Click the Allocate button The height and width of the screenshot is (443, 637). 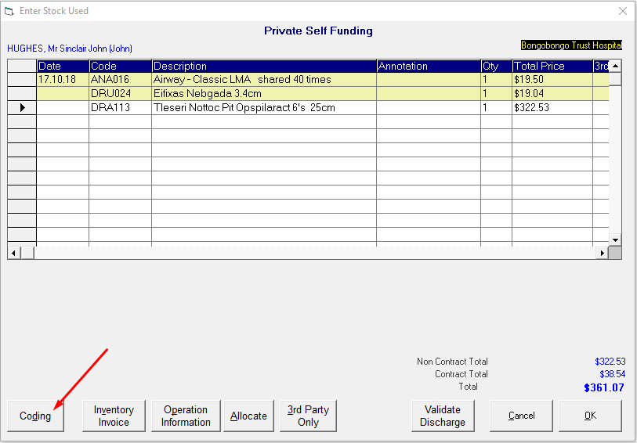[248, 416]
